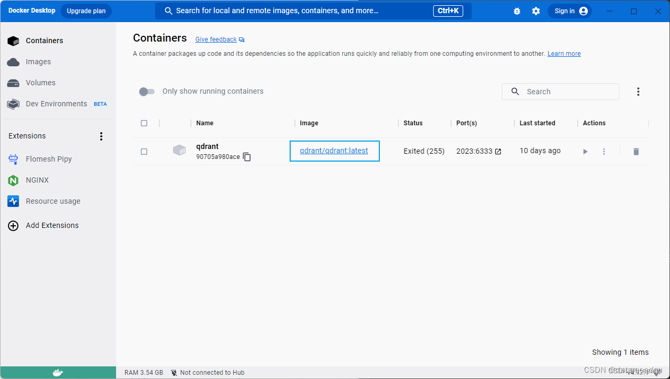Copy container ID 90705a980ace icon
This screenshot has height=379, width=670.
(247, 157)
